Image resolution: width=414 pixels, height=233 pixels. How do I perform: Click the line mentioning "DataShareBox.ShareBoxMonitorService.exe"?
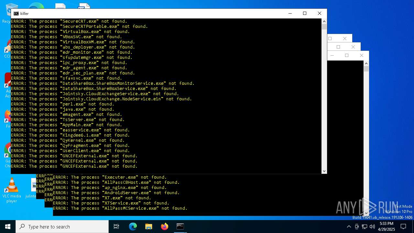[103, 83]
